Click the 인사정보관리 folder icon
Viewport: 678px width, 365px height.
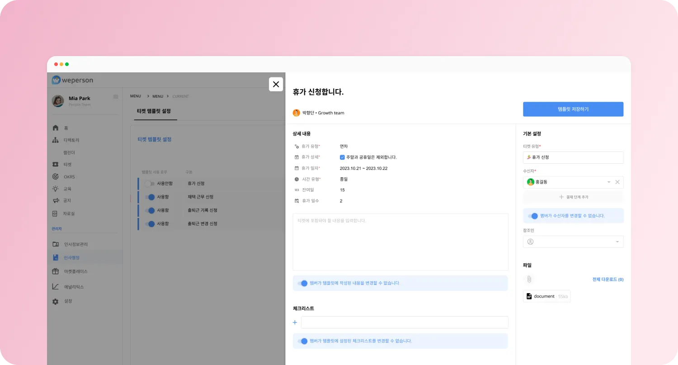[56, 244]
